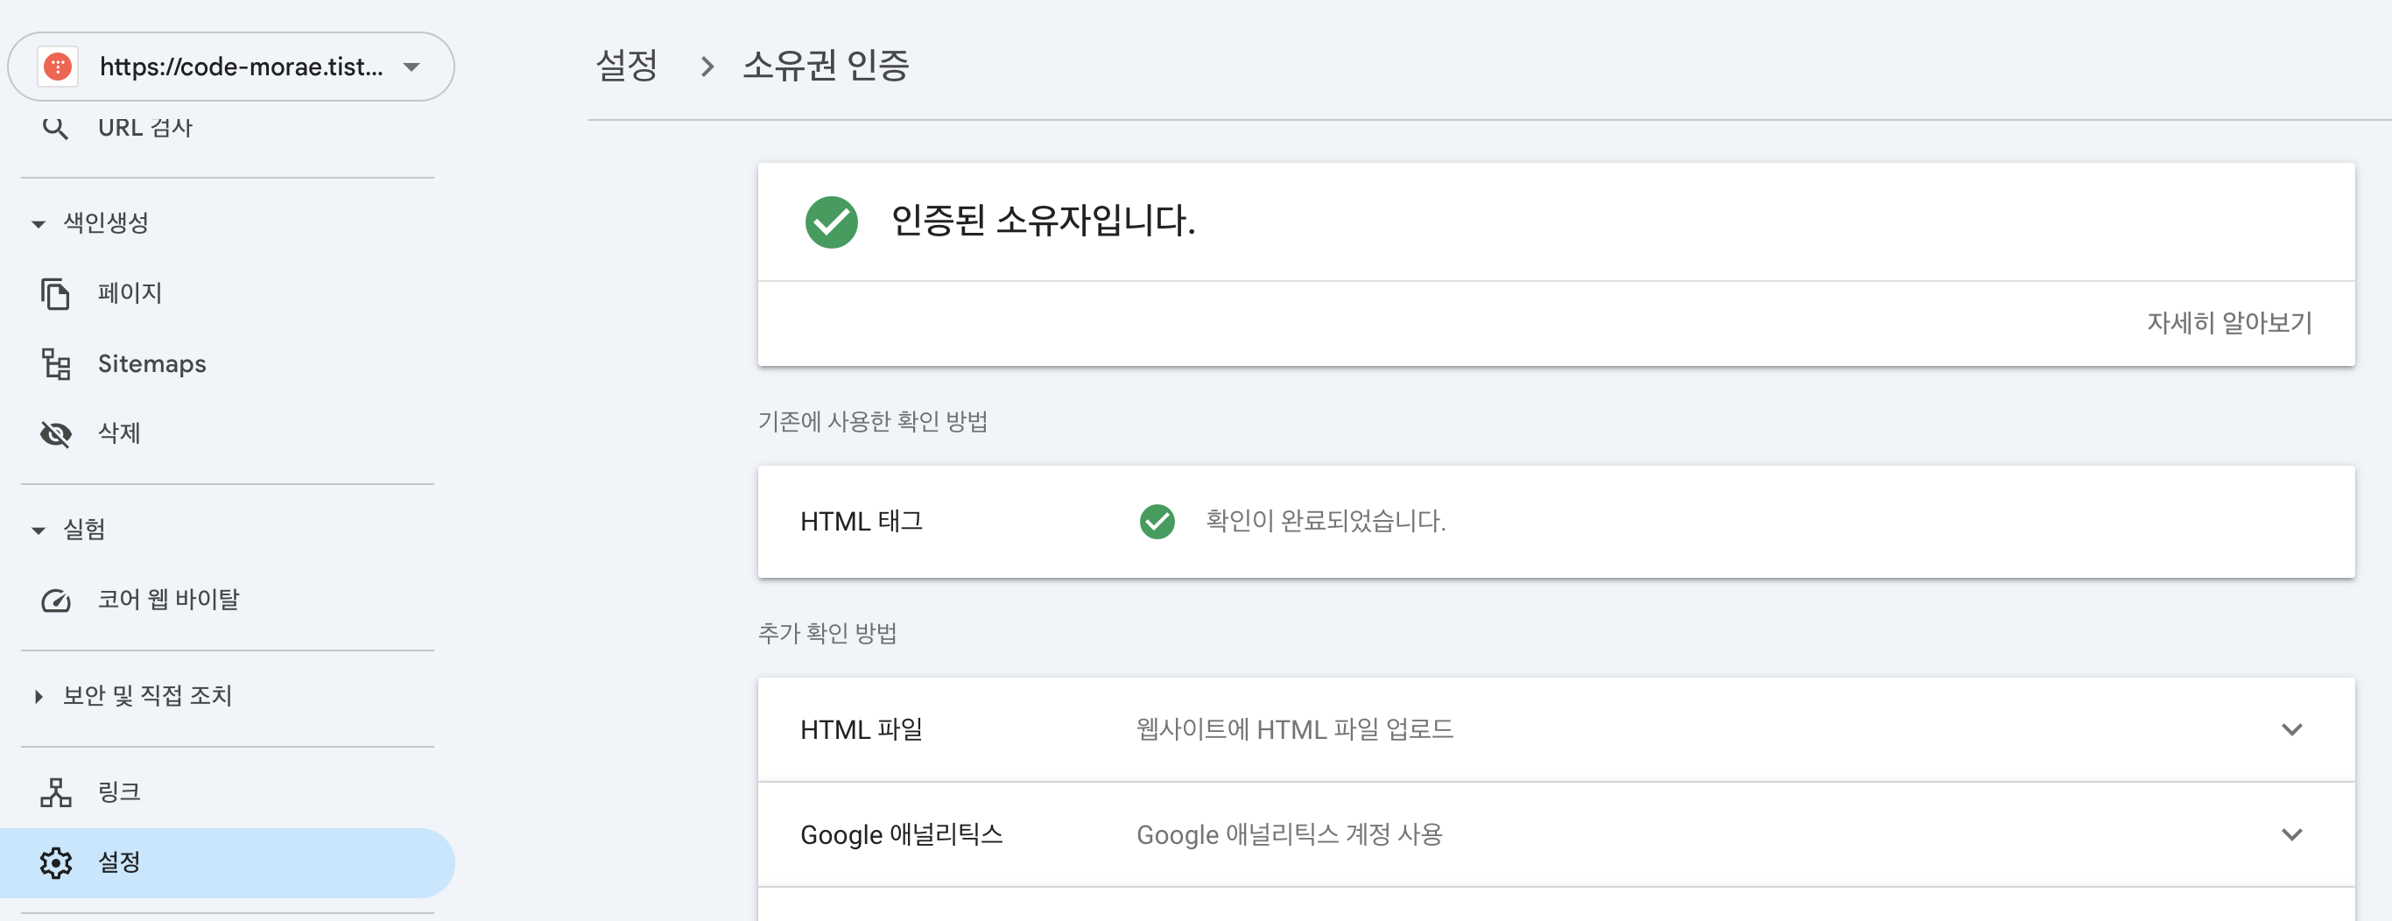The height and width of the screenshot is (921, 2392).
Task: Open the property selector dropdown arrow
Action: 412,67
